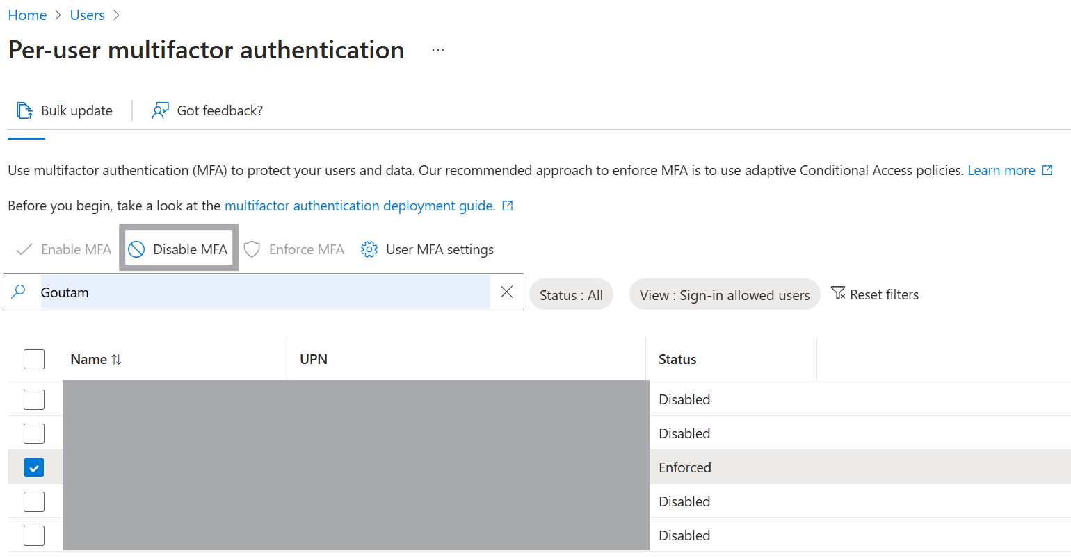Click the Bulk update document icon
The image size is (1071, 557).
click(x=24, y=110)
